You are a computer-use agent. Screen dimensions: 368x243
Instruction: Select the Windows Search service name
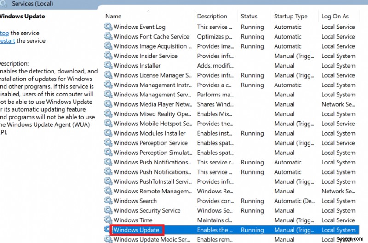point(135,201)
